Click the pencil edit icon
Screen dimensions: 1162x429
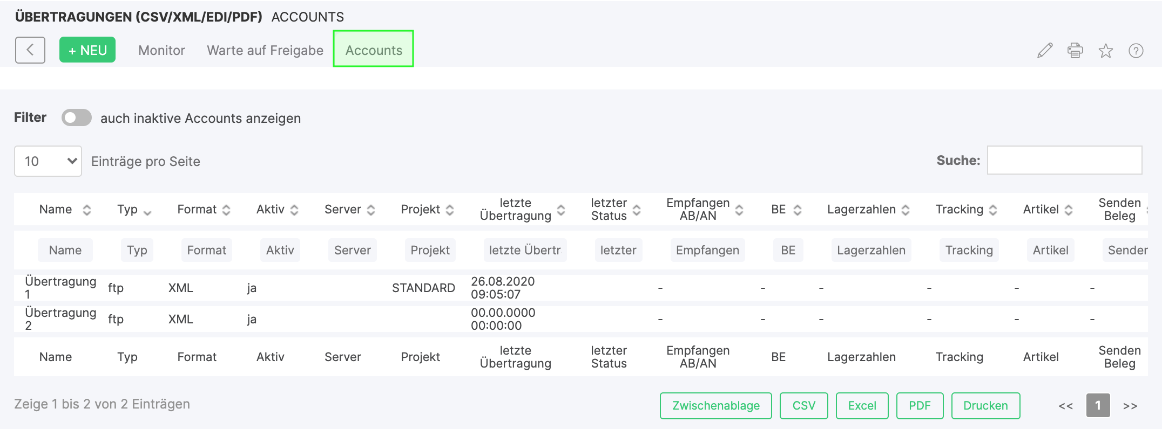[1045, 50]
